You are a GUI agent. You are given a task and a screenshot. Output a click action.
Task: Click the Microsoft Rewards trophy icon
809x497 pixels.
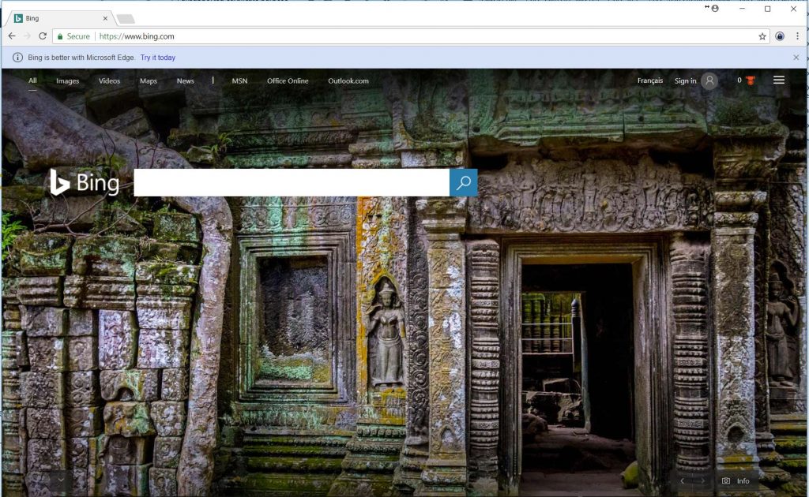click(x=748, y=80)
